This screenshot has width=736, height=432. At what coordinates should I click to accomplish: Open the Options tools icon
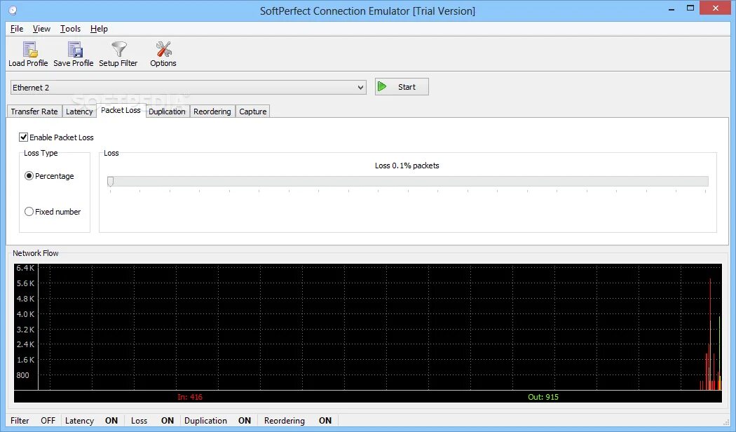click(163, 49)
